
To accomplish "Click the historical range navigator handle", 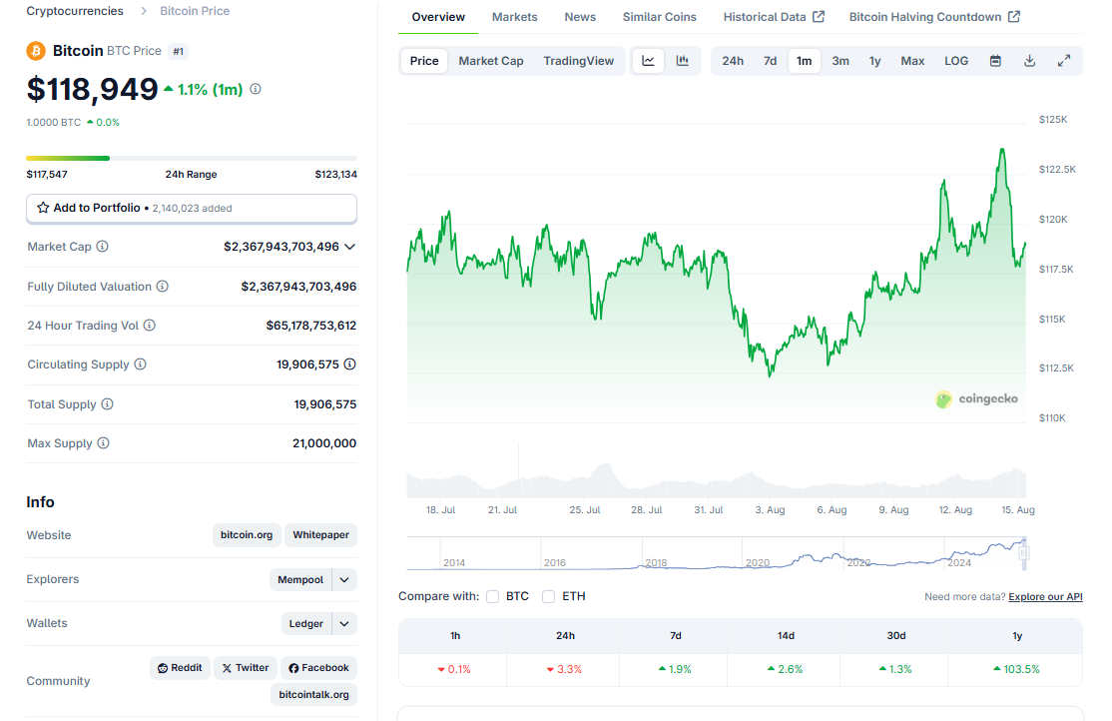I will coord(1023,553).
